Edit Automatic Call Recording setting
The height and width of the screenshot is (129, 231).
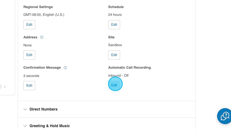coord(114,85)
